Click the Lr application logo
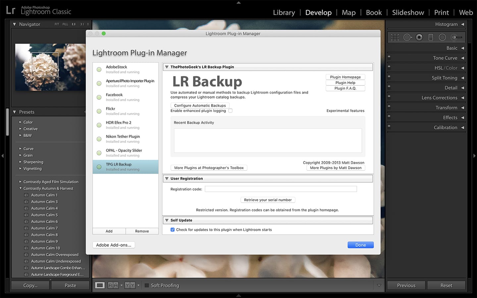 click(11, 10)
